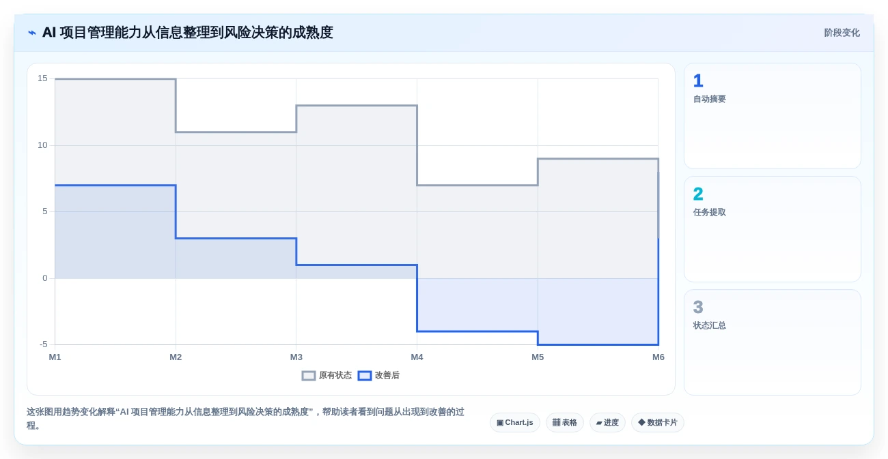Click the M1 axis label
The image size is (888, 459).
tap(55, 357)
